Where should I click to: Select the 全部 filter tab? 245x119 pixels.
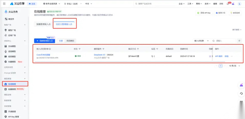coord(61,41)
